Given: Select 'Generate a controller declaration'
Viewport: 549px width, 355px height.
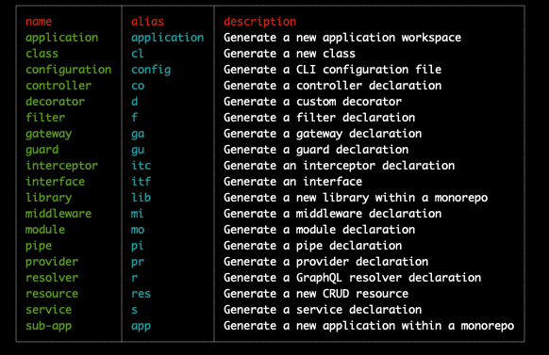Looking at the screenshot, I should coord(333,86).
